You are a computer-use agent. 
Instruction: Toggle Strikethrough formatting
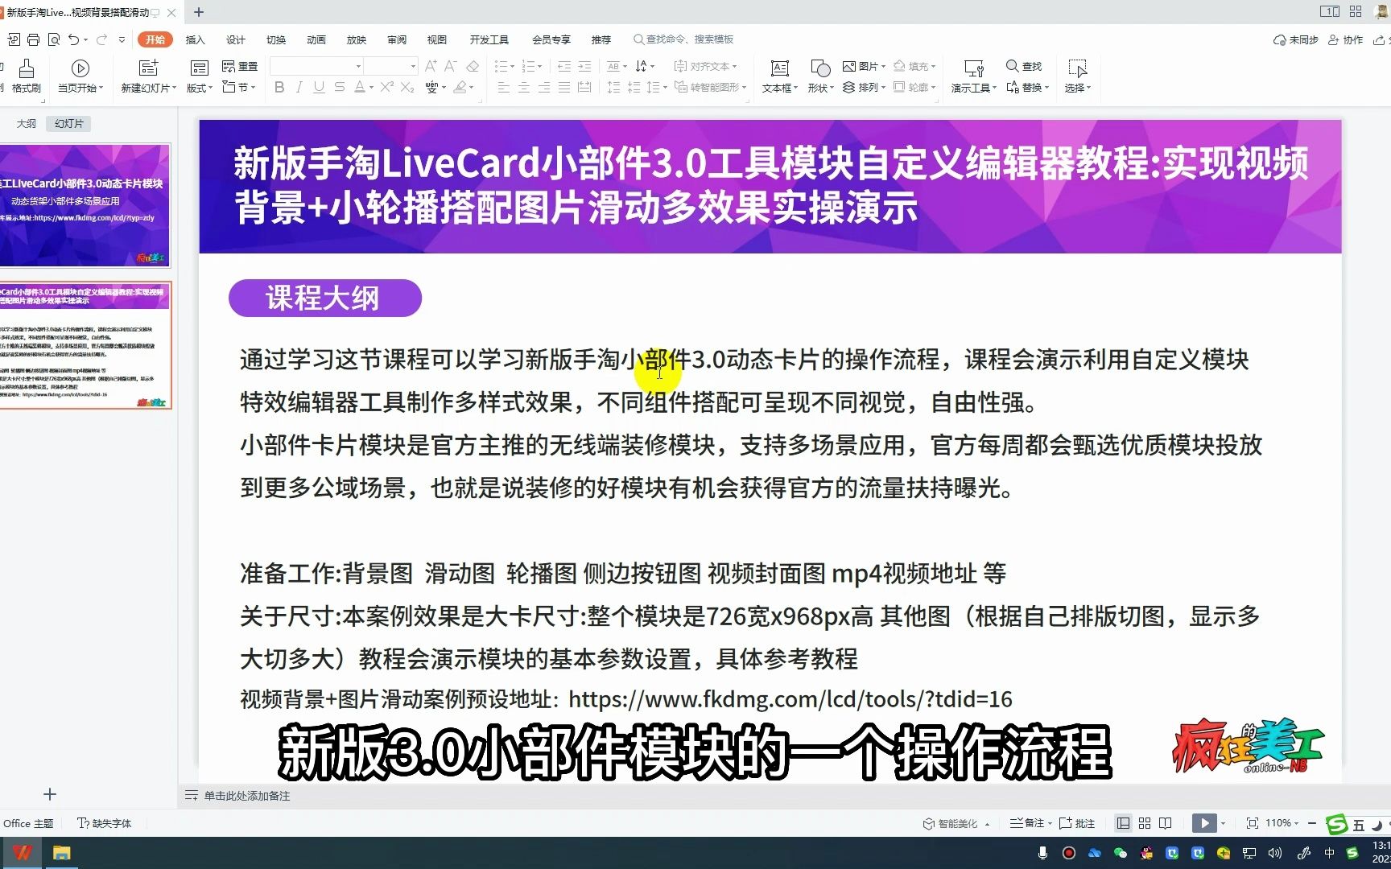click(x=340, y=87)
